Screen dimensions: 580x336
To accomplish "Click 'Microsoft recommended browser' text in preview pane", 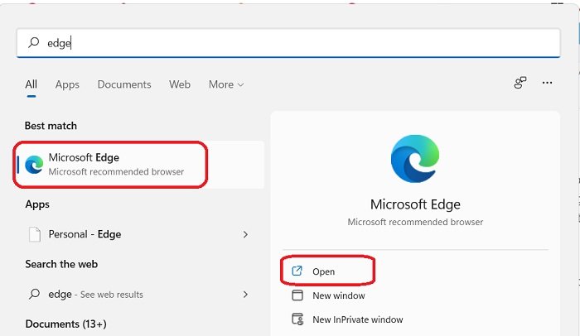I will 415,222.
